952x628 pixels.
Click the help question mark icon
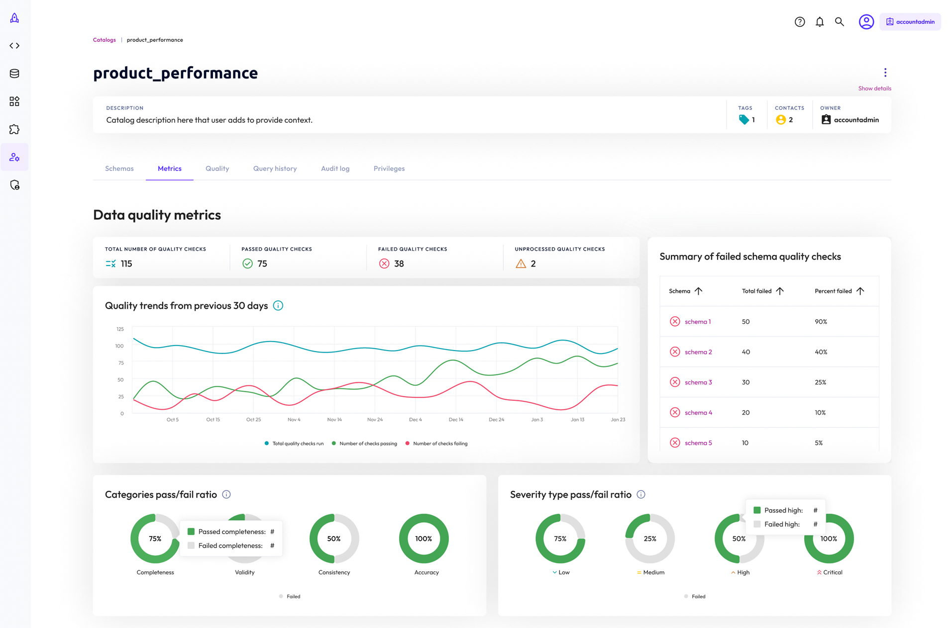(x=800, y=22)
